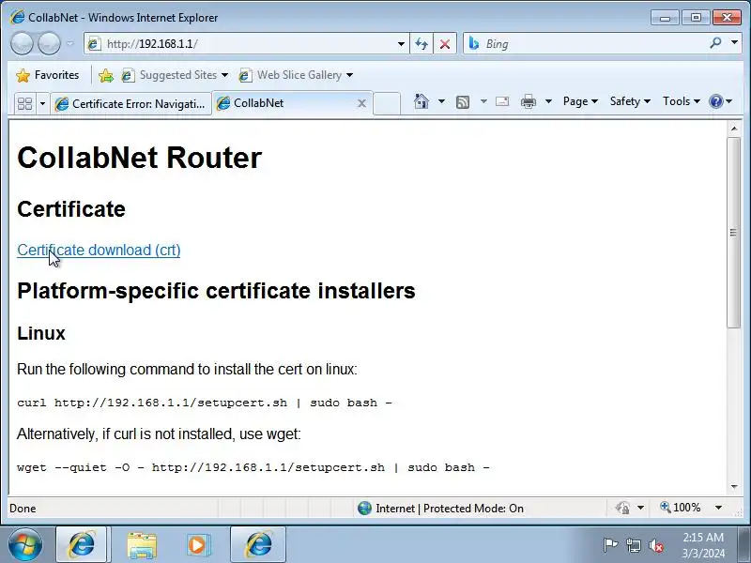The width and height of the screenshot is (751, 563).
Task: Expand the address bar URL history dropdown
Action: (x=401, y=44)
